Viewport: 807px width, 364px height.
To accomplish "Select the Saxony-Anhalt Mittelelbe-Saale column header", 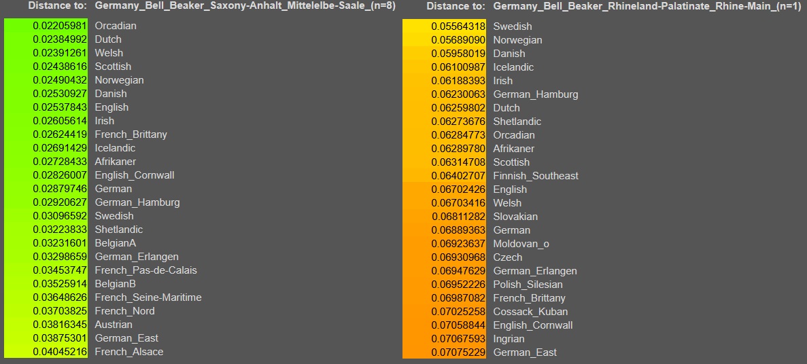I will coord(245,6).
